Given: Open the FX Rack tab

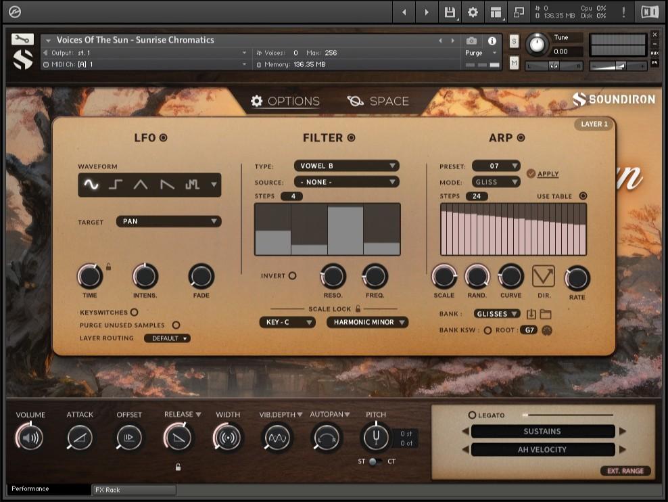Looking at the screenshot, I should 133,489.
